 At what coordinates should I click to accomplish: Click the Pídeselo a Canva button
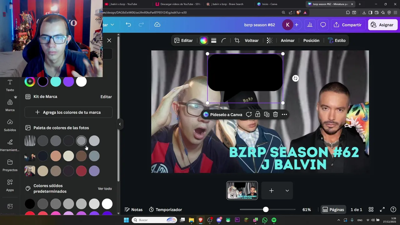point(222,114)
